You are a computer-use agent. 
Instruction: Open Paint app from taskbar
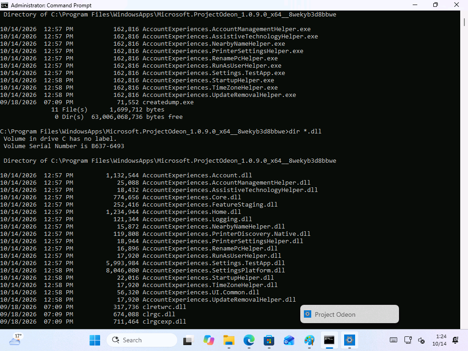click(309, 340)
